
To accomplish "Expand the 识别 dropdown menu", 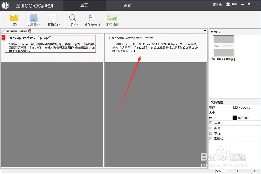I will pos(77,25).
